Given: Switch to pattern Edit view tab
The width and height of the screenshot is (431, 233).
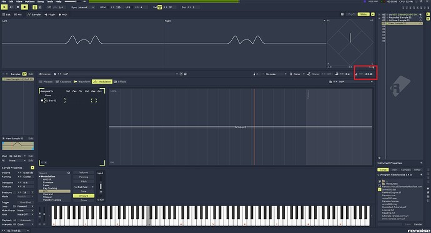Looking at the screenshot, I should coord(6,14).
